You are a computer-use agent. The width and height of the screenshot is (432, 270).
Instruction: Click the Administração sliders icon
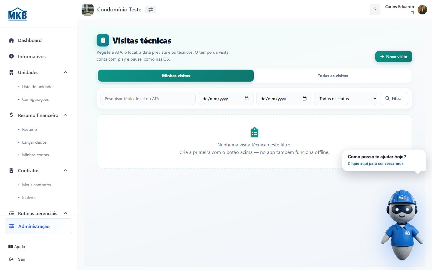coord(12,226)
